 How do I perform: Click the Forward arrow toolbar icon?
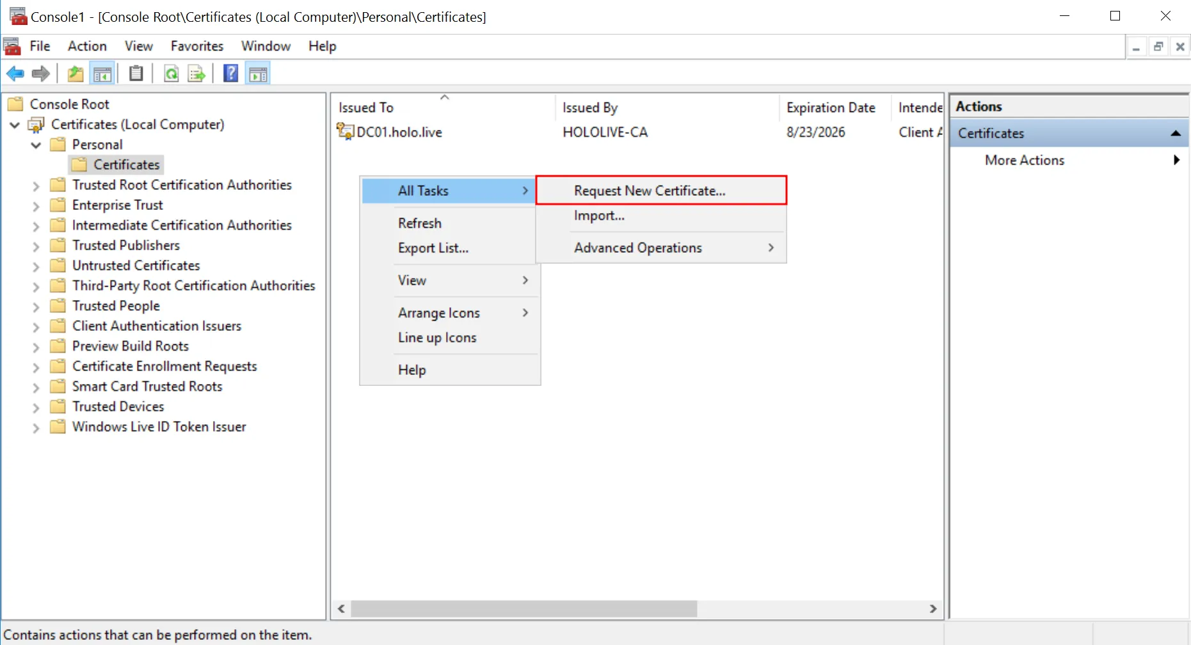41,74
